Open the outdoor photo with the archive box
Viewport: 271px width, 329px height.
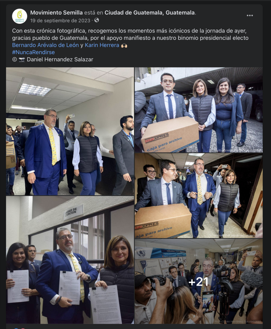[199, 110]
